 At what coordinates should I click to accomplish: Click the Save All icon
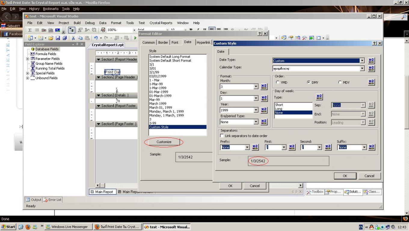click(64, 38)
